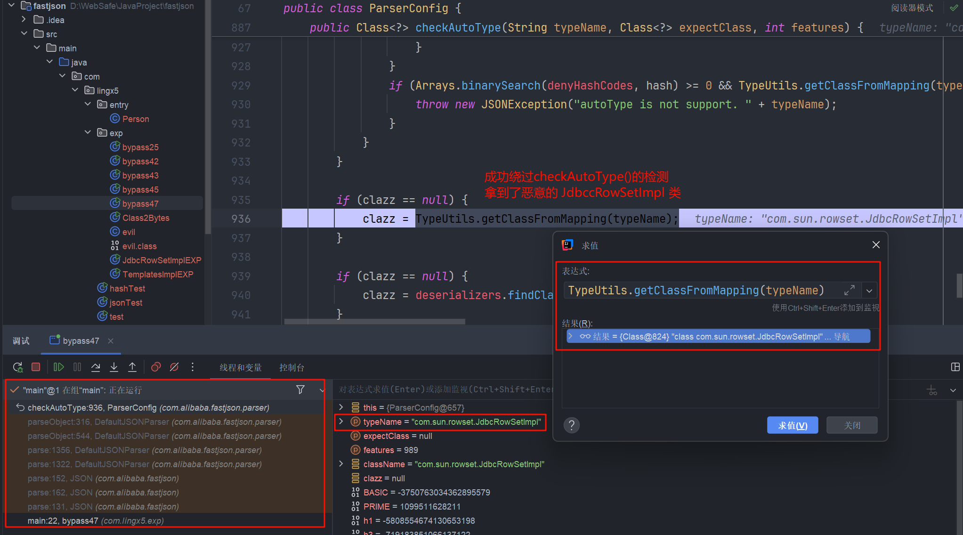Click the step out icon
This screenshot has height=535, width=963.
point(132,367)
